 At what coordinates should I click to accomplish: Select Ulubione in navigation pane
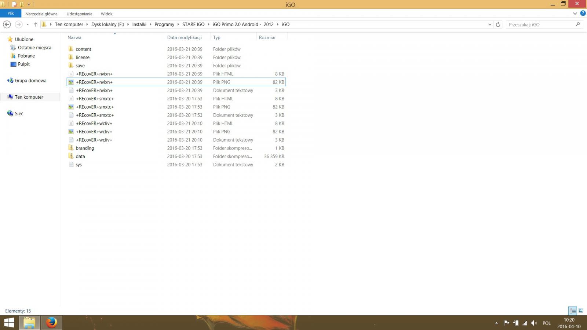[24, 39]
